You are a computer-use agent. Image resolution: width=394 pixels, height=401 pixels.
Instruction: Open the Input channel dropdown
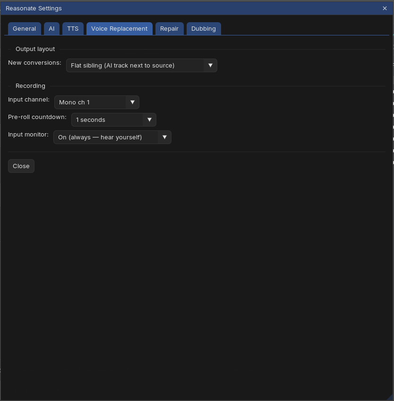(x=97, y=102)
